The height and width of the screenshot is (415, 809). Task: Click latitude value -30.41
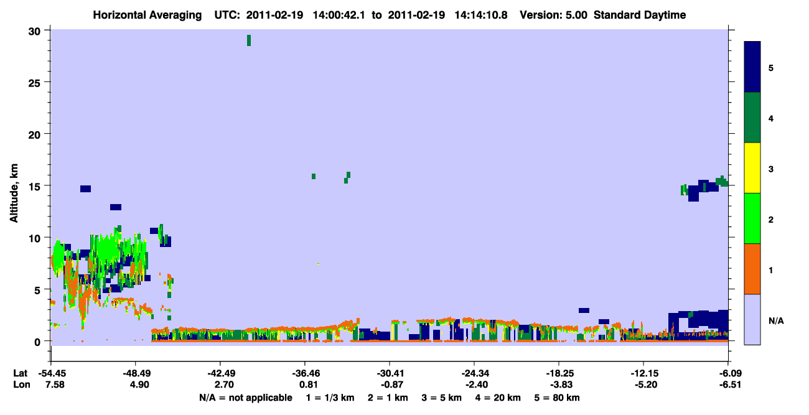click(x=389, y=373)
